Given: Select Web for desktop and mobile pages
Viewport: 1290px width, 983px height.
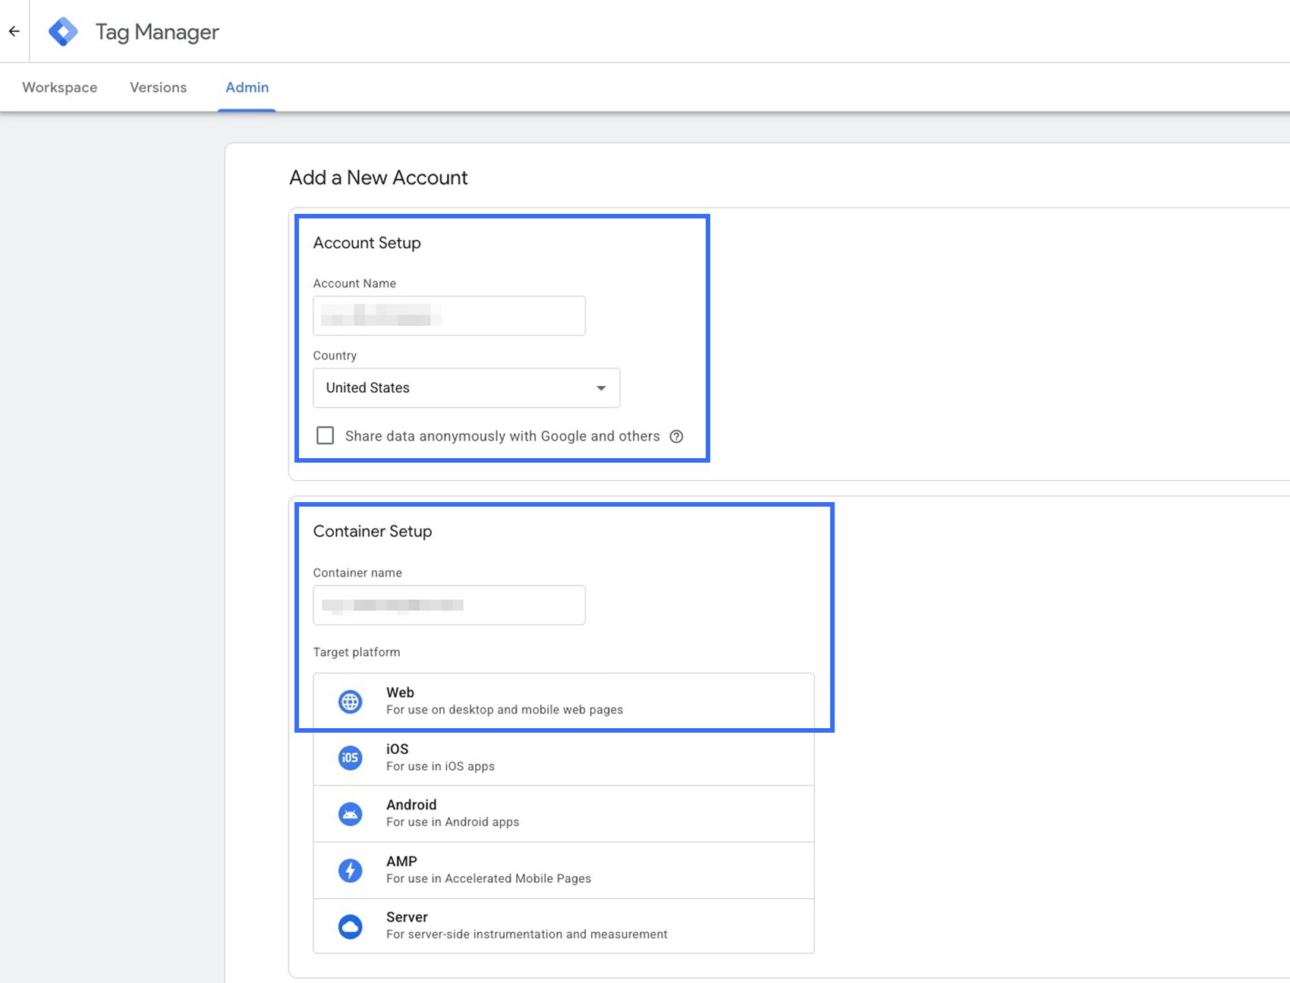Looking at the screenshot, I should point(563,701).
